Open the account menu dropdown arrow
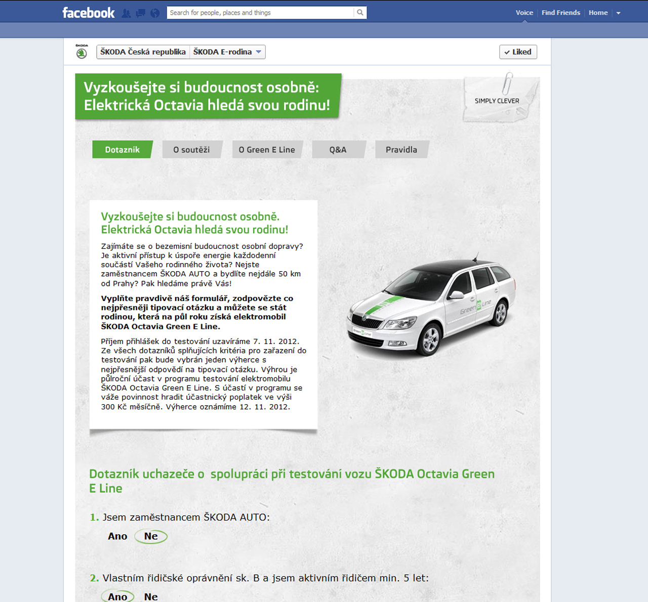The height and width of the screenshot is (602, 648). coord(618,13)
